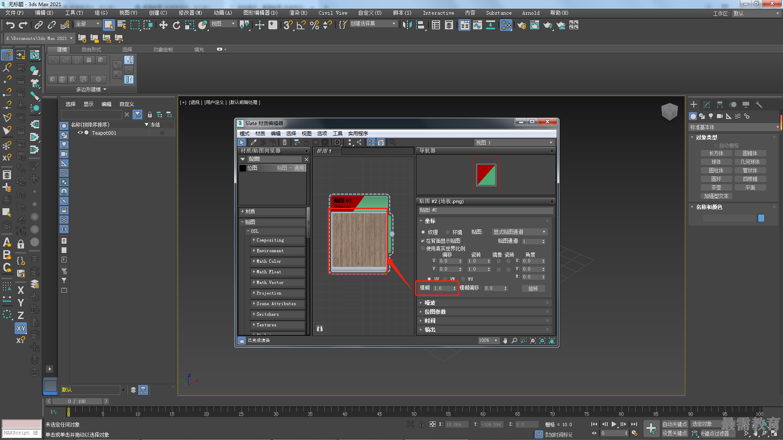
Task: Toggle visibility eye of Teapot001
Action: coord(80,133)
